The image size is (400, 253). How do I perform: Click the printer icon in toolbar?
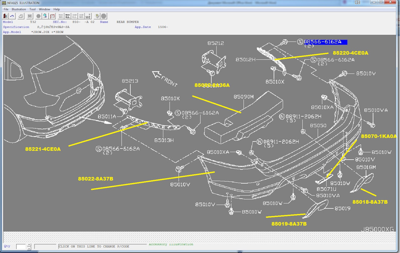click(x=21, y=16)
